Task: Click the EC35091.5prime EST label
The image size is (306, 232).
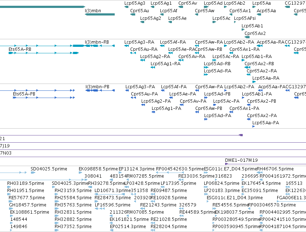Action: (x=260, y=191)
